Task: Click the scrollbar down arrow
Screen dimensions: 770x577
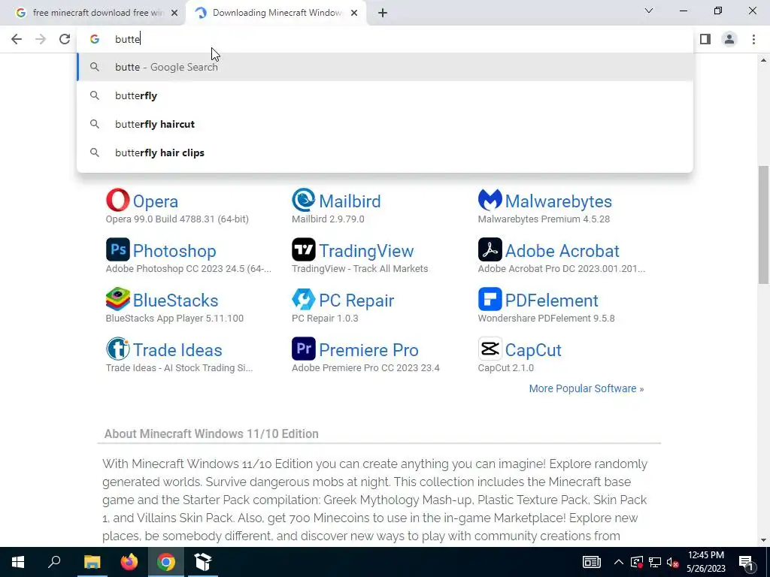Action: (763, 540)
